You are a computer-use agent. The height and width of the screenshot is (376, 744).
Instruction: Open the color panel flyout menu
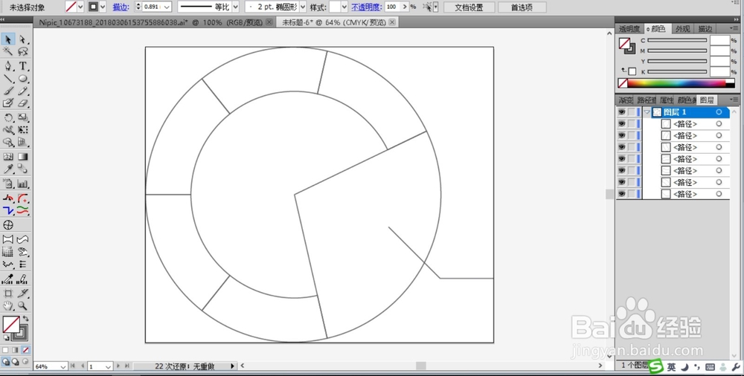736,29
